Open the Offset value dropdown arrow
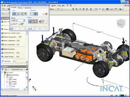Image resolution: width=130 pixels, height=97 pixels. (x=24, y=20)
